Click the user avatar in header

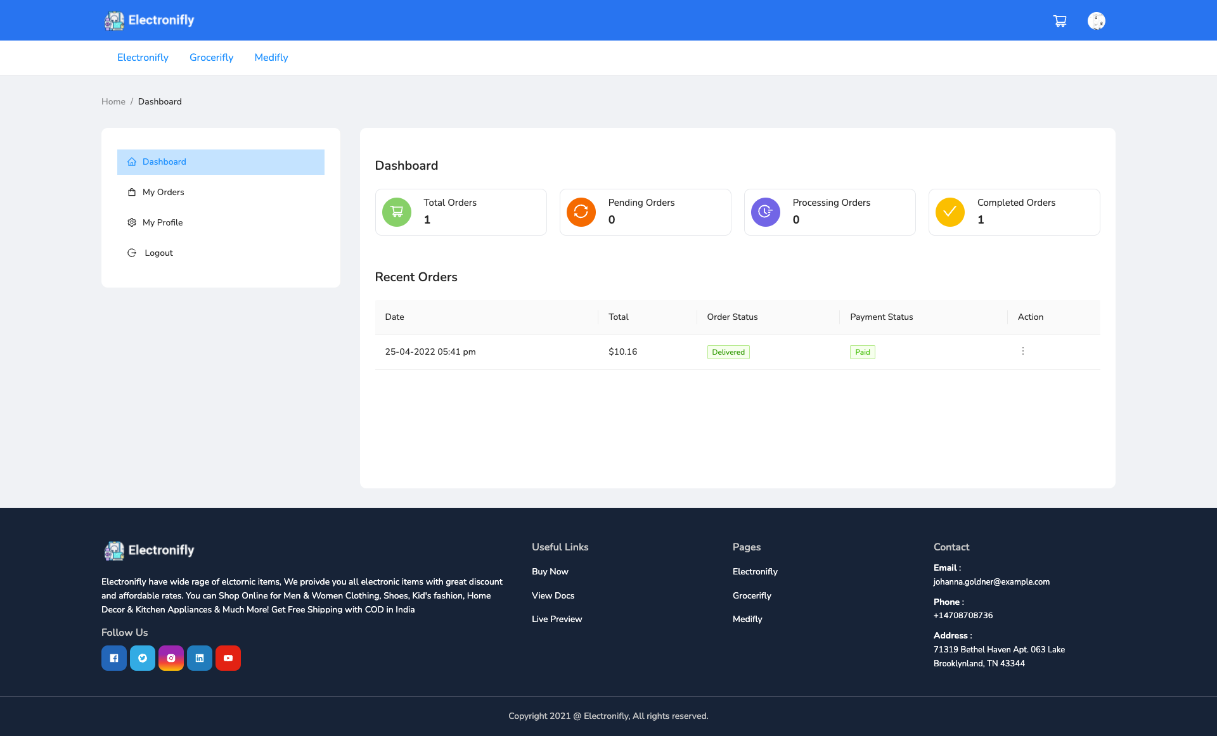1096,21
